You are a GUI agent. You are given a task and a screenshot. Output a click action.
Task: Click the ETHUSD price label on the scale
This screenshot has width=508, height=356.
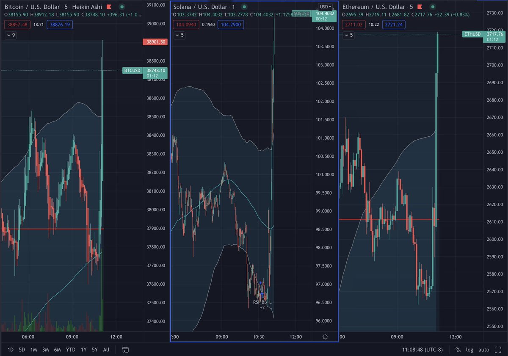[x=472, y=34]
